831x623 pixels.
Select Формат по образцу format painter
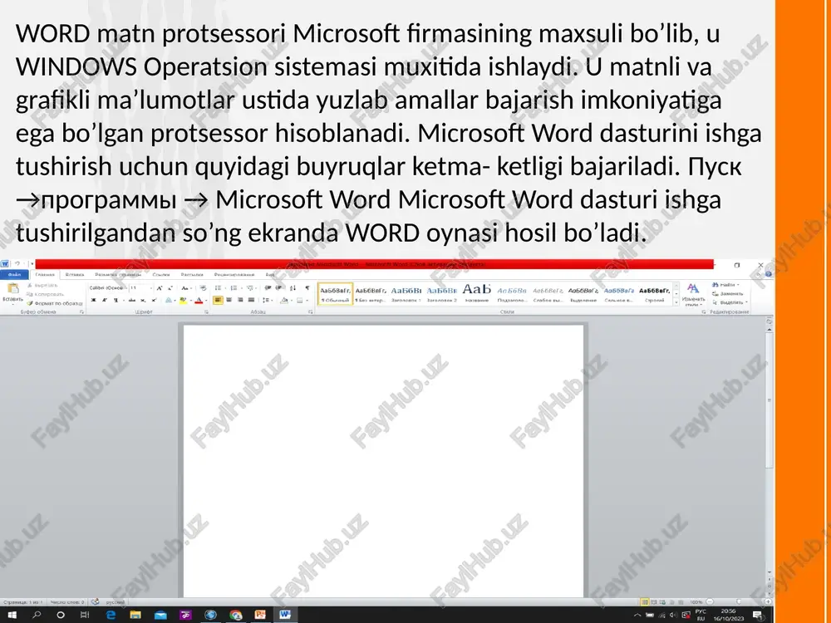(55, 303)
